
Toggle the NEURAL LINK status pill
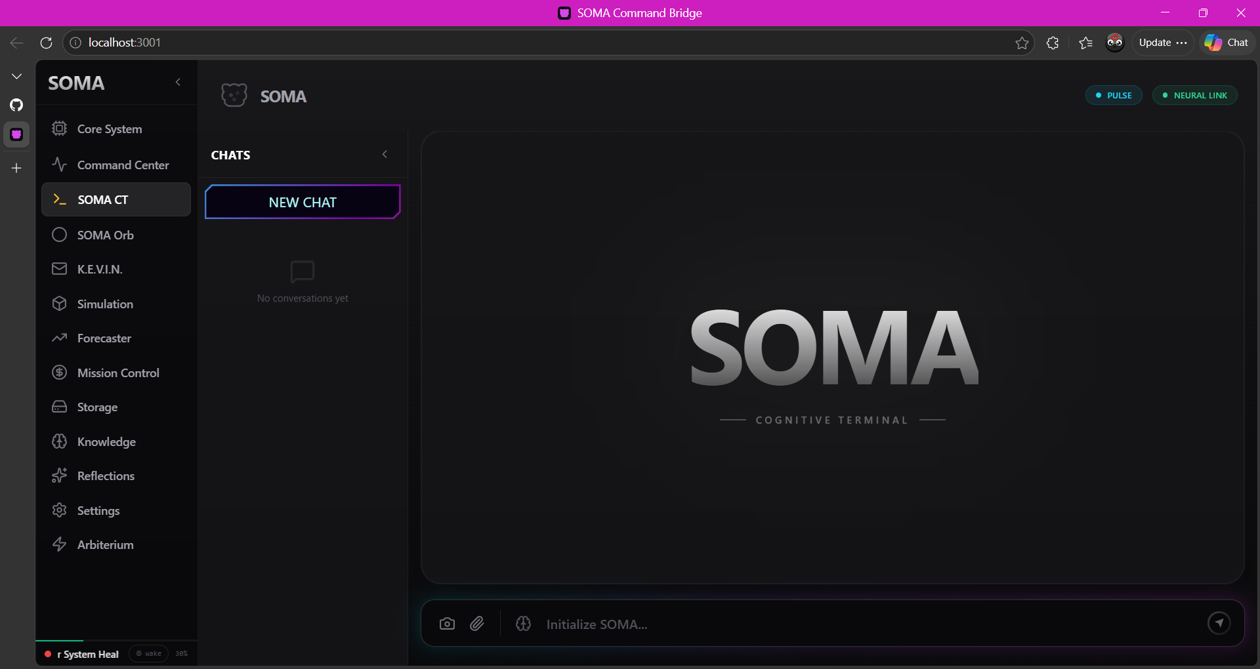click(x=1195, y=95)
